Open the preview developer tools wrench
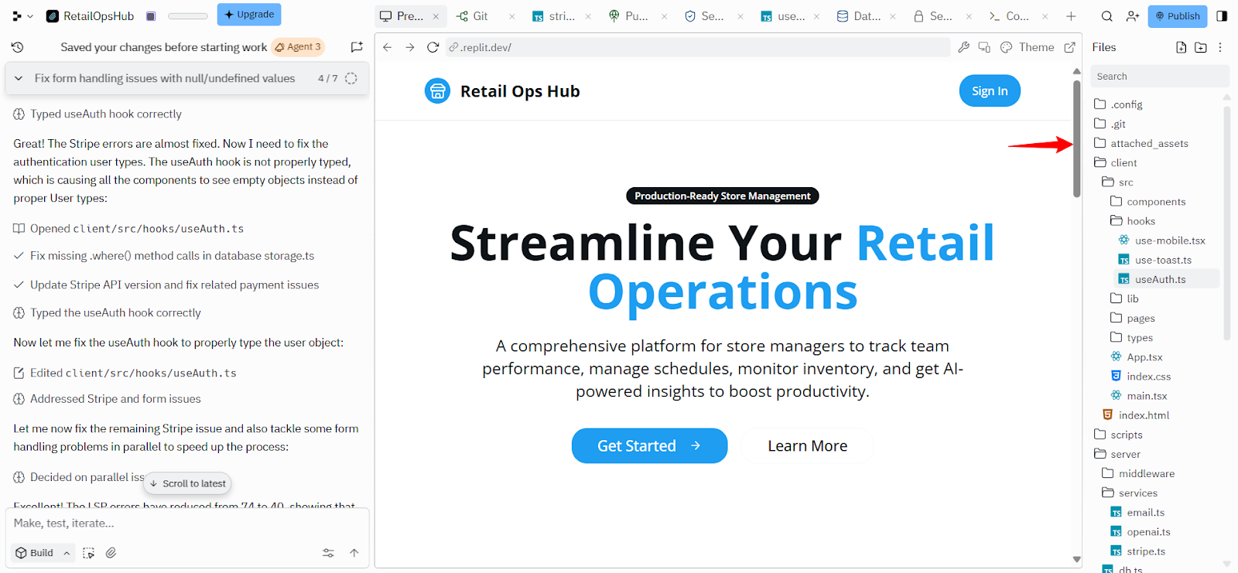 pos(963,47)
